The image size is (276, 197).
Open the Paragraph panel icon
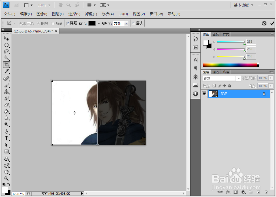(195, 68)
